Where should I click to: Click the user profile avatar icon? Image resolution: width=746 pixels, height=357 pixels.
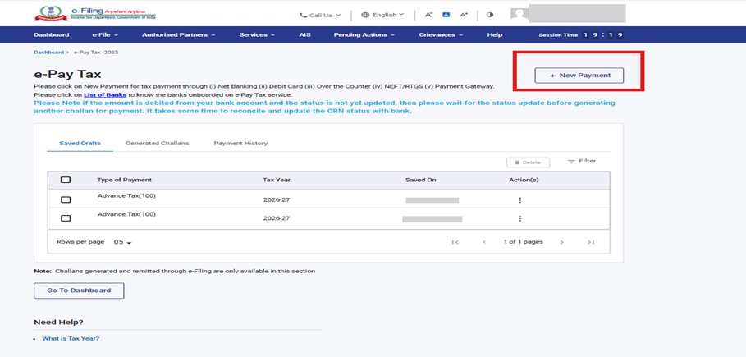coord(519,14)
